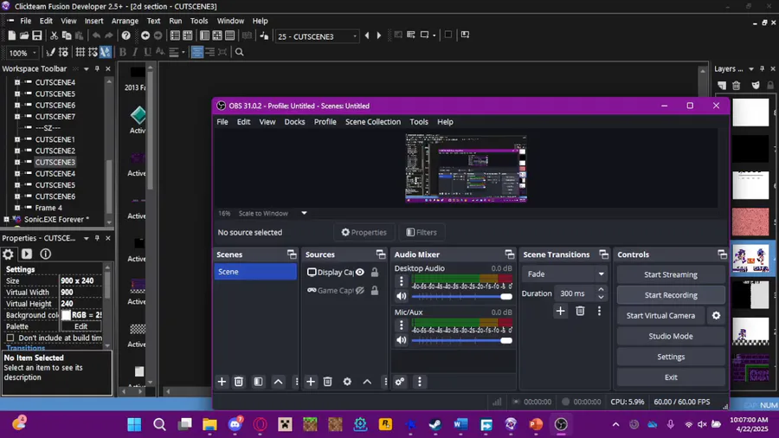The image size is (779, 438).
Task: Open the Scale to Window dropdown arrow
Action: pos(304,213)
